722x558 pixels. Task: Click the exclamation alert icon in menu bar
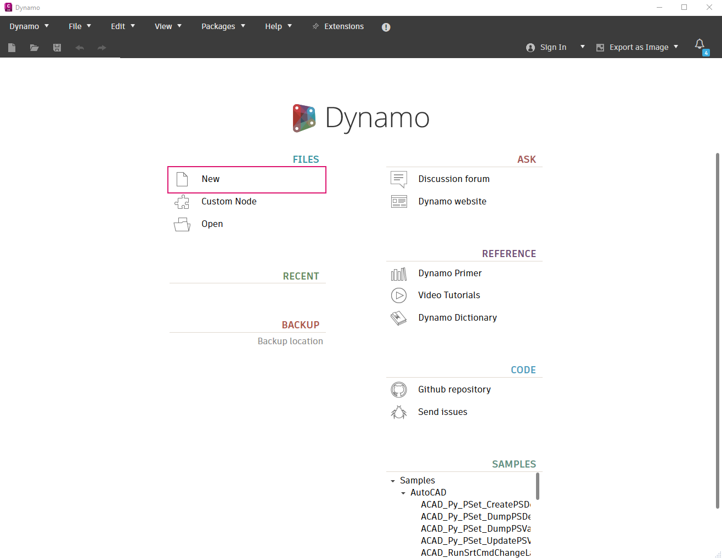[386, 27]
